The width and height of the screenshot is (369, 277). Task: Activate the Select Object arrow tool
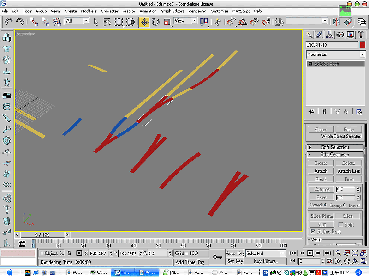pos(96,22)
